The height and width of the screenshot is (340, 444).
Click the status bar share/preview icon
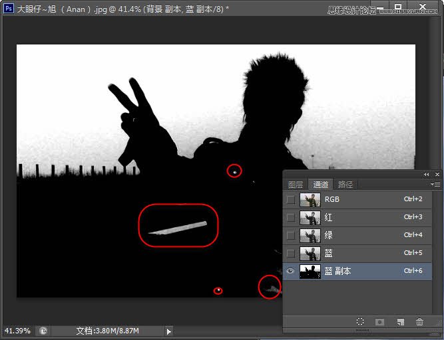(43, 331)
